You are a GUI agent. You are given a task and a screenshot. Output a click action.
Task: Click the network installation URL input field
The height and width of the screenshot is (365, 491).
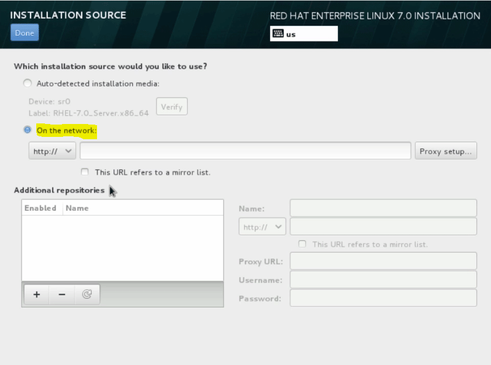tap(245, 150)
